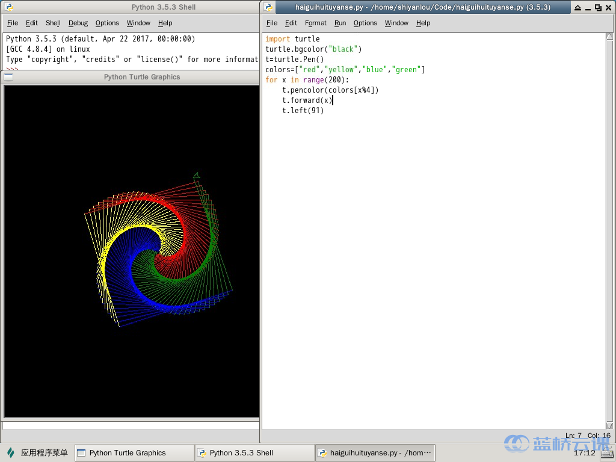Click the editor's vertical scrollbar down arrow
616x462 pixels.
pos(610,425)
